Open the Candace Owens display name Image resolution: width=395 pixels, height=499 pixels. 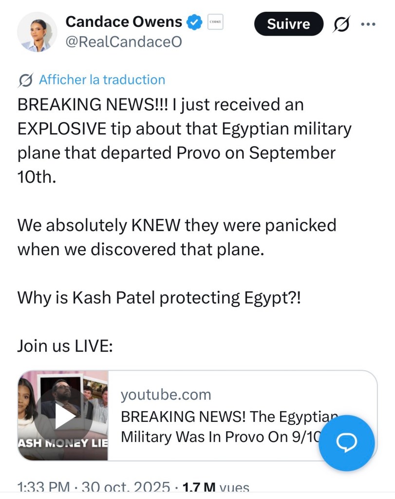point(123,22)
